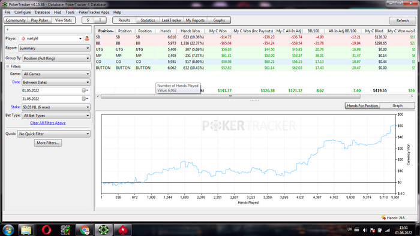This screenshot has width=420, height=236.
Task: Open the LeakTracker tab
Action: click(172, 20)
